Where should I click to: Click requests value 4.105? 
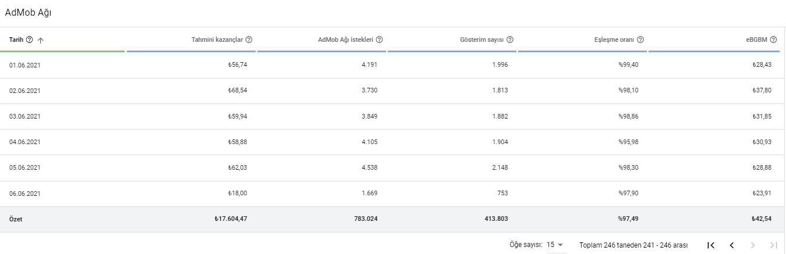pyautogui.click(x=370, y=141)
